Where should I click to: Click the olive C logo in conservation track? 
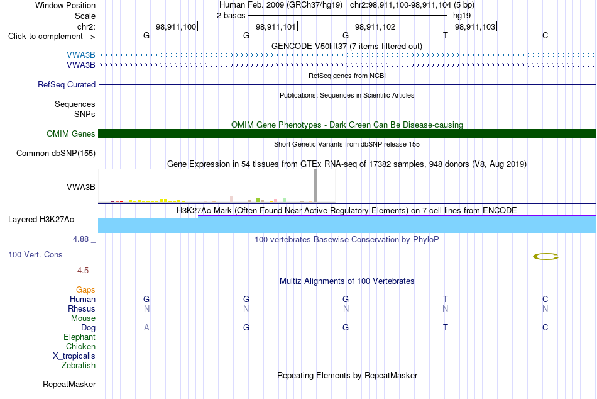(545, 256)
